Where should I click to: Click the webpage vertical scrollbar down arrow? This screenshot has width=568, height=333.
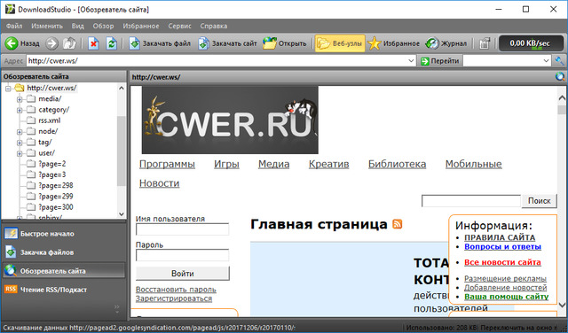click(x=562, y=305)
